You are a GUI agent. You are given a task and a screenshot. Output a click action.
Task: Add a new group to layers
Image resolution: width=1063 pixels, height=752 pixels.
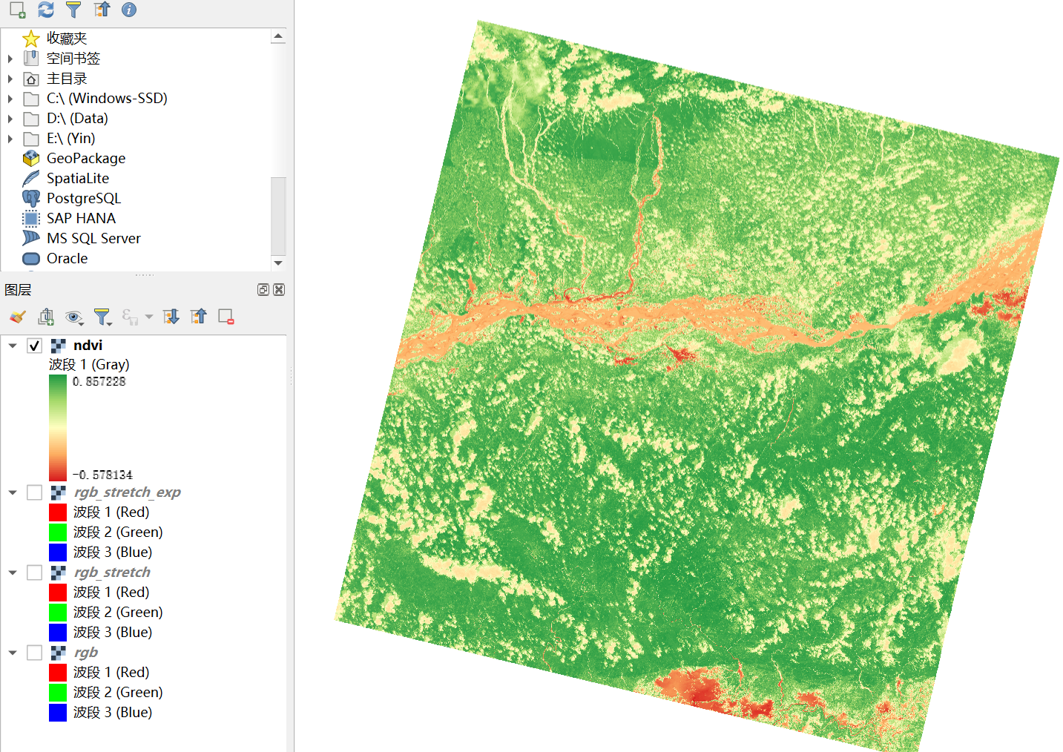(46, 317)
